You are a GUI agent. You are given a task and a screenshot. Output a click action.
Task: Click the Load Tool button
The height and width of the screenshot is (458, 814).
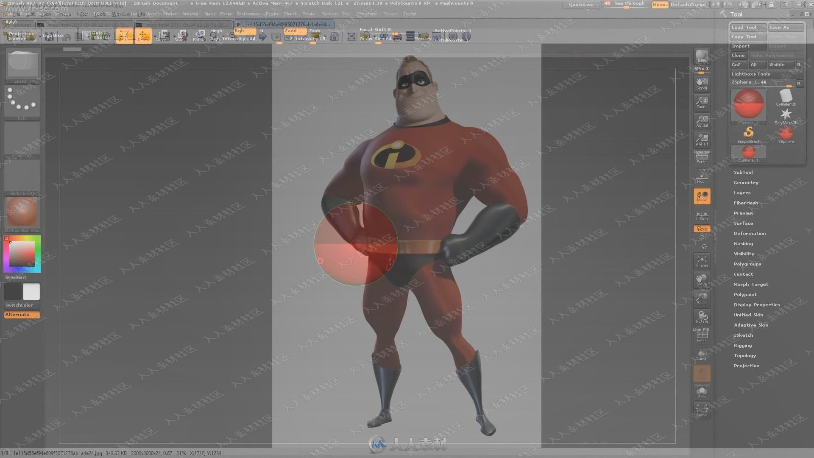[746, 27]
